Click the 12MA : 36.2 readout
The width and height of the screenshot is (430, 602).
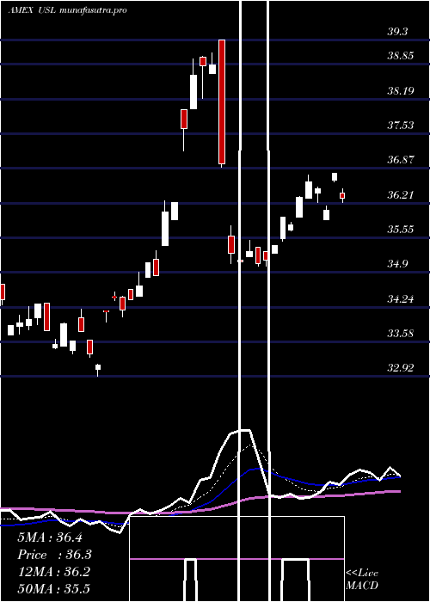click(54, 572)
